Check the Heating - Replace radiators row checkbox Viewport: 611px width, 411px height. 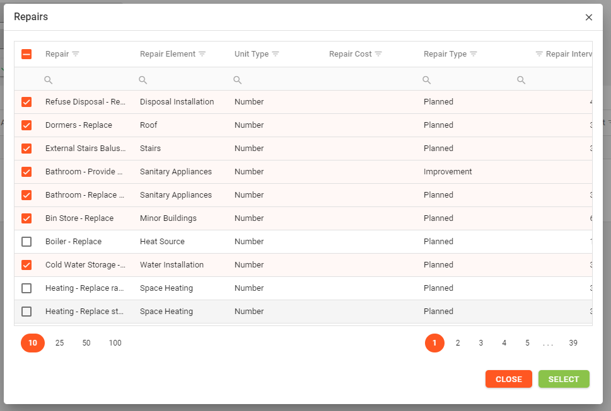[x=26, y=288]
